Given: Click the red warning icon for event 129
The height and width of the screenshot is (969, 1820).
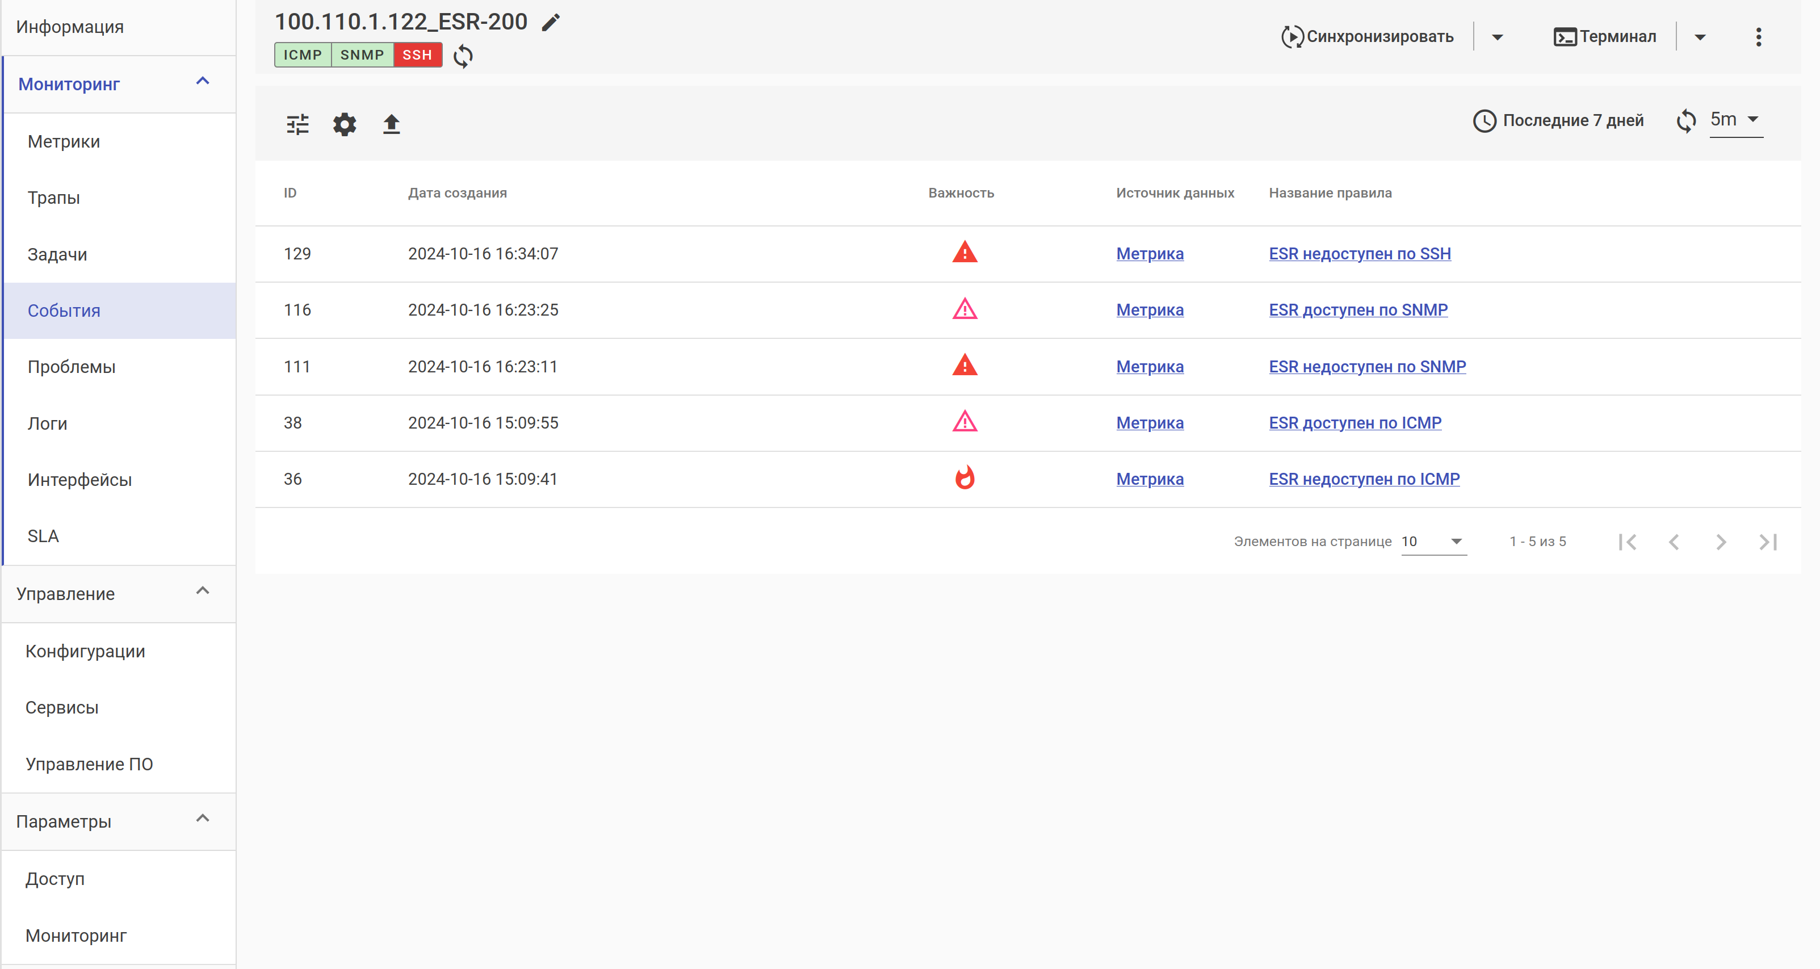Looking at the screenshot, I should [964, 253].
